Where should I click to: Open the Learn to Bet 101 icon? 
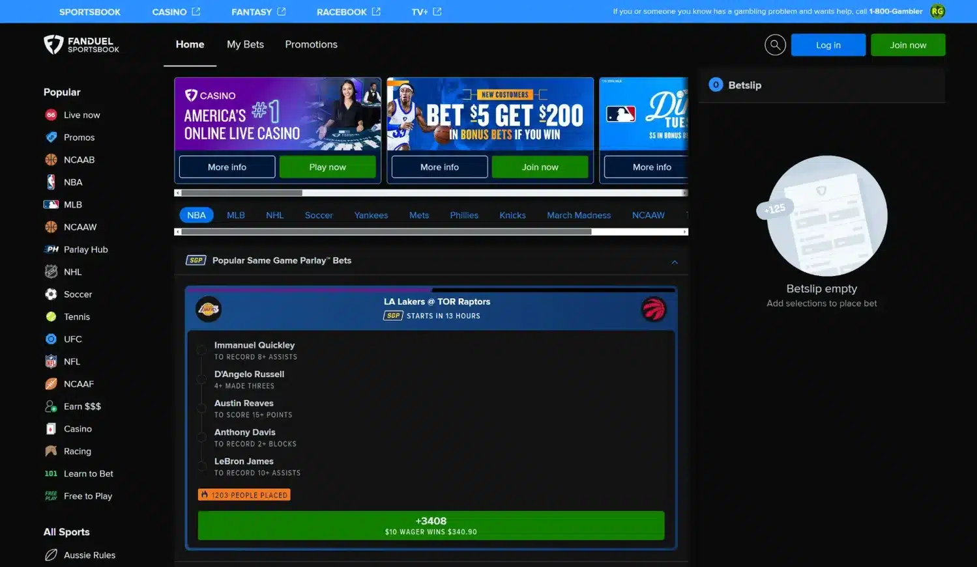51,474
